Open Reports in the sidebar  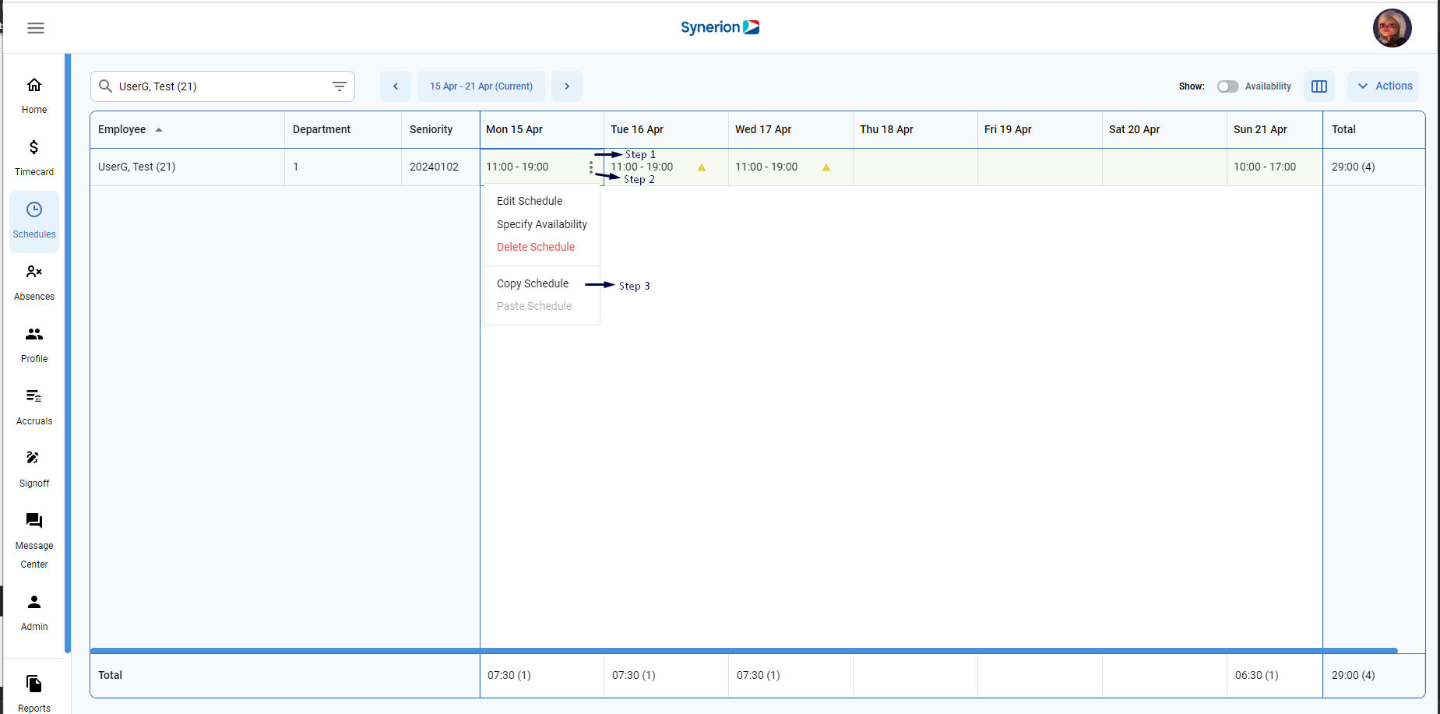coord(34,694)
